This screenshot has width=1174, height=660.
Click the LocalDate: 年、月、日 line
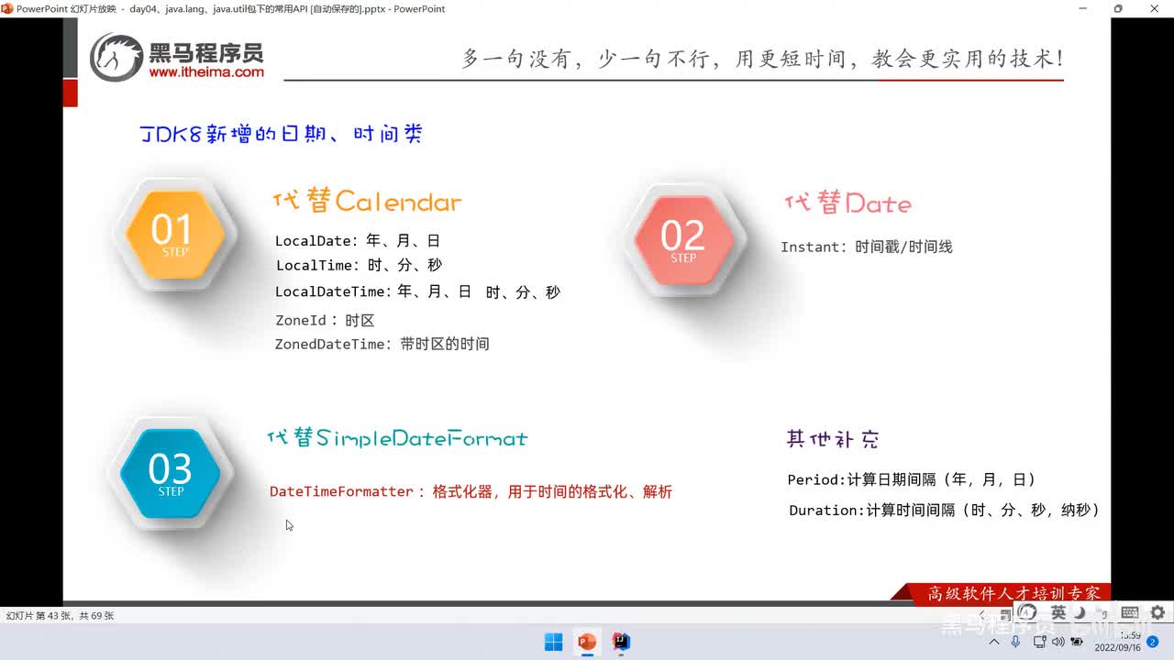(x=358, y=241)
